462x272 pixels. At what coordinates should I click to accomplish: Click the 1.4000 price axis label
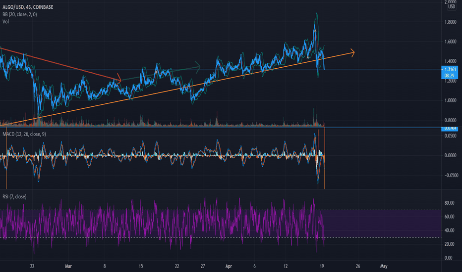pos(450,61)
